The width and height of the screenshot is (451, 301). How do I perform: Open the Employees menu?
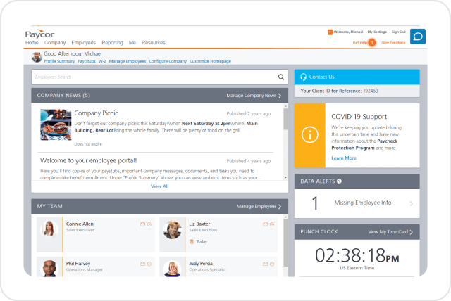click(x=83, y=42)
